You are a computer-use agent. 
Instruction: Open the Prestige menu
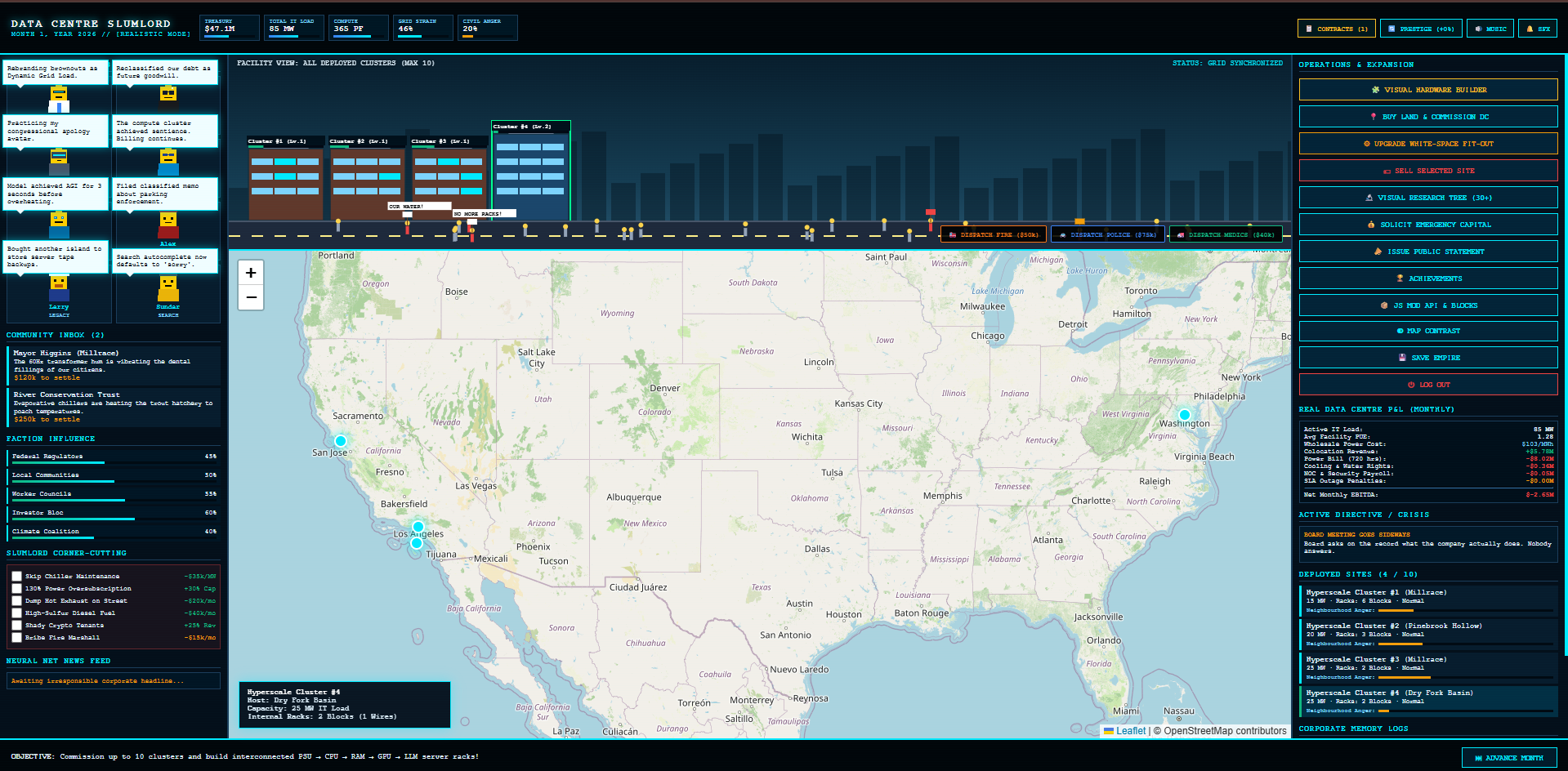click(x=1421, y=29)
